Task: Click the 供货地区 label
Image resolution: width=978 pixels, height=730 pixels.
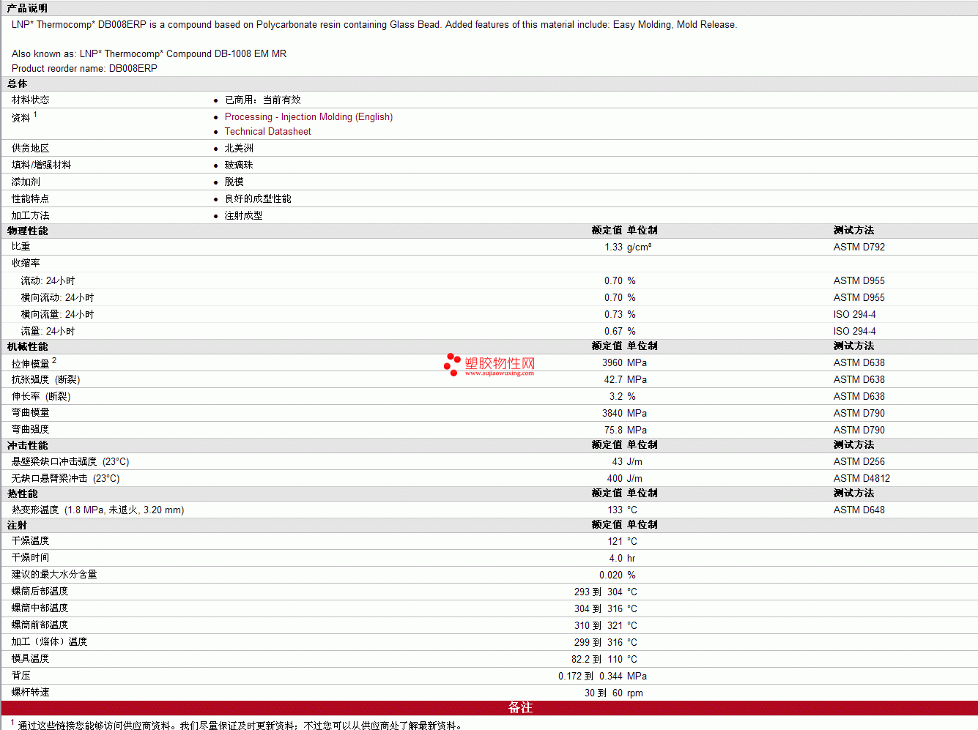Action: (31, 149)
